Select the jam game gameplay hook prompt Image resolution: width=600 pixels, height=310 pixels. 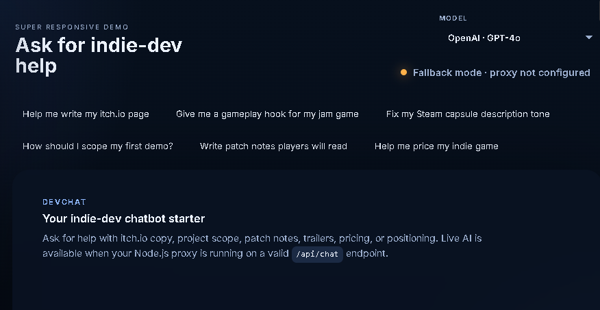[267, 114]
